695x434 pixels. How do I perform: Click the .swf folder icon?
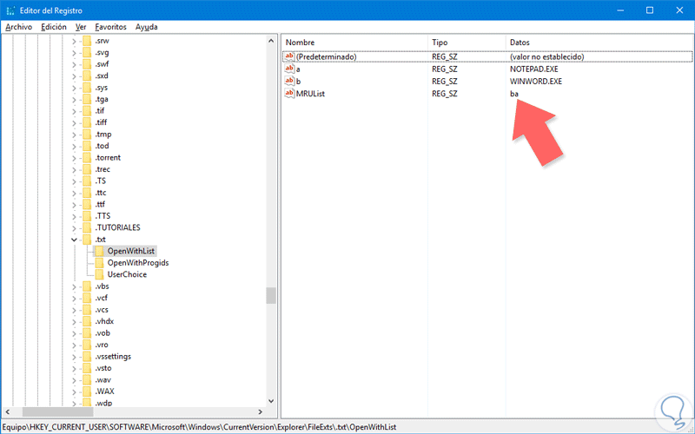[x=86, y=64]
